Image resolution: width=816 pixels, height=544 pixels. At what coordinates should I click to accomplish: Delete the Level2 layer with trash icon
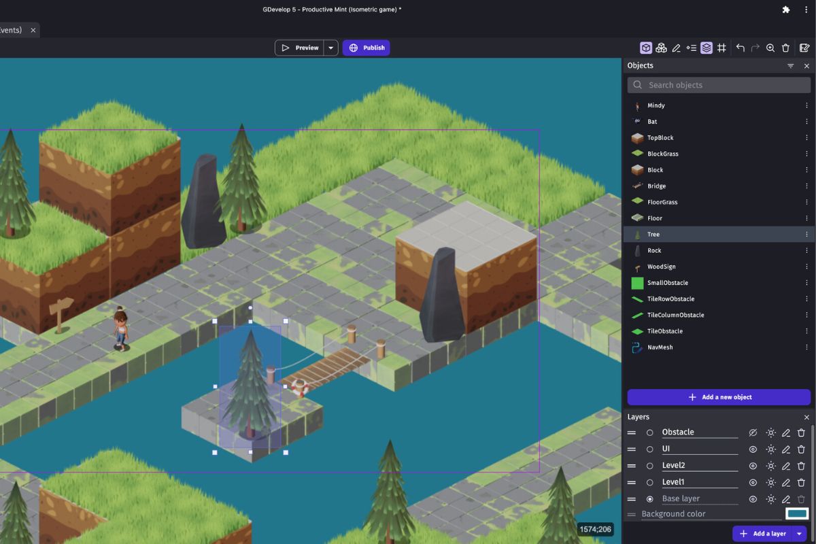(801, 466)
